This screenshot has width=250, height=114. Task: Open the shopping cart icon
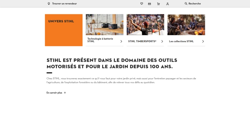pyautogui.click(x=158, y=4)
